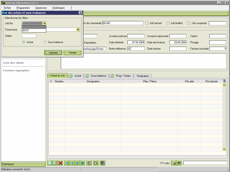Go to the next record arrow

(x=77, y=163)
